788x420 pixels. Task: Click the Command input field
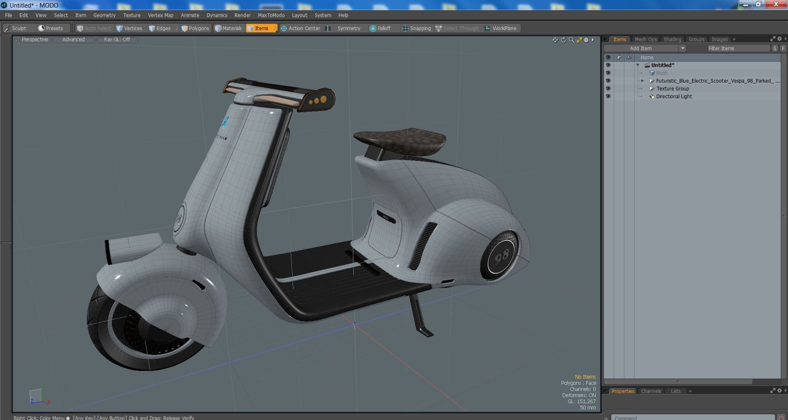pyautogui.click(x=693, y=418)
